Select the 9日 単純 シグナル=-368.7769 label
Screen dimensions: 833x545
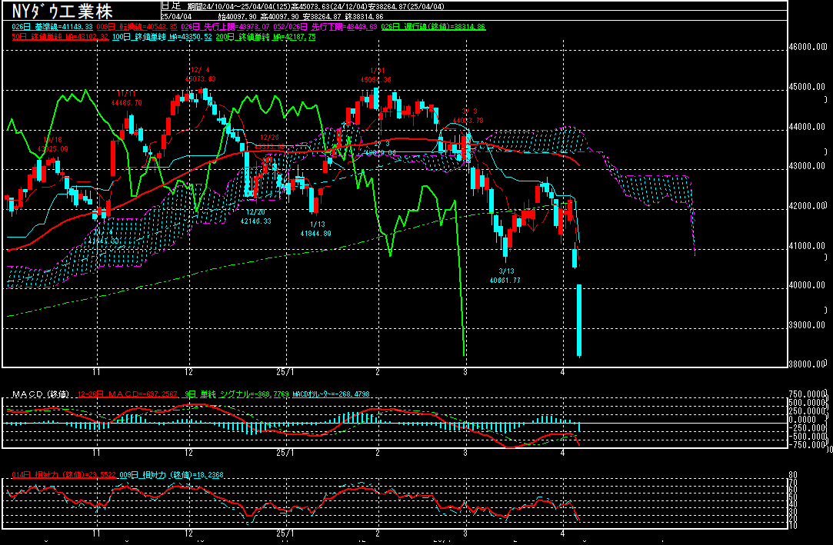click(x=236, y=394)
